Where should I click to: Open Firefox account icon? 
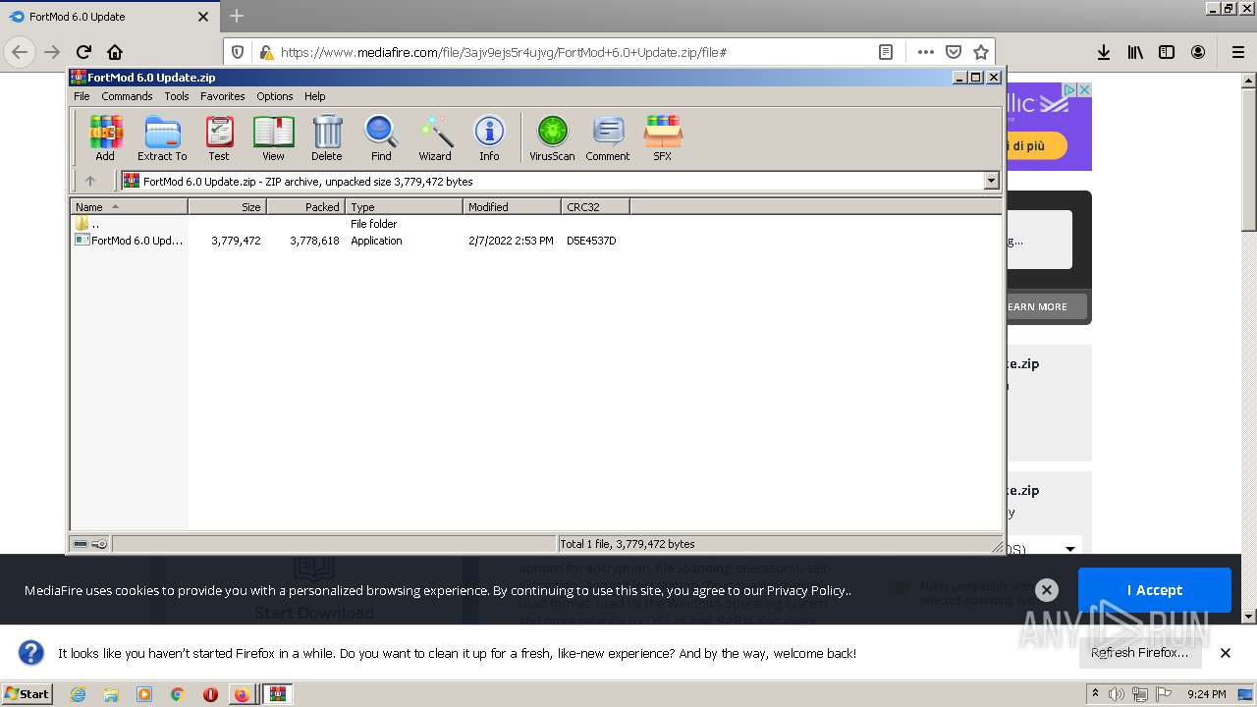click(1198, 52)
